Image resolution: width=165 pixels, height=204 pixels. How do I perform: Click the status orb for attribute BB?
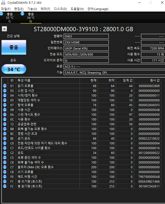tap(5, 129)
